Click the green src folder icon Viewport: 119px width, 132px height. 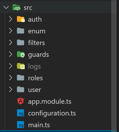(x=17, y=7)
